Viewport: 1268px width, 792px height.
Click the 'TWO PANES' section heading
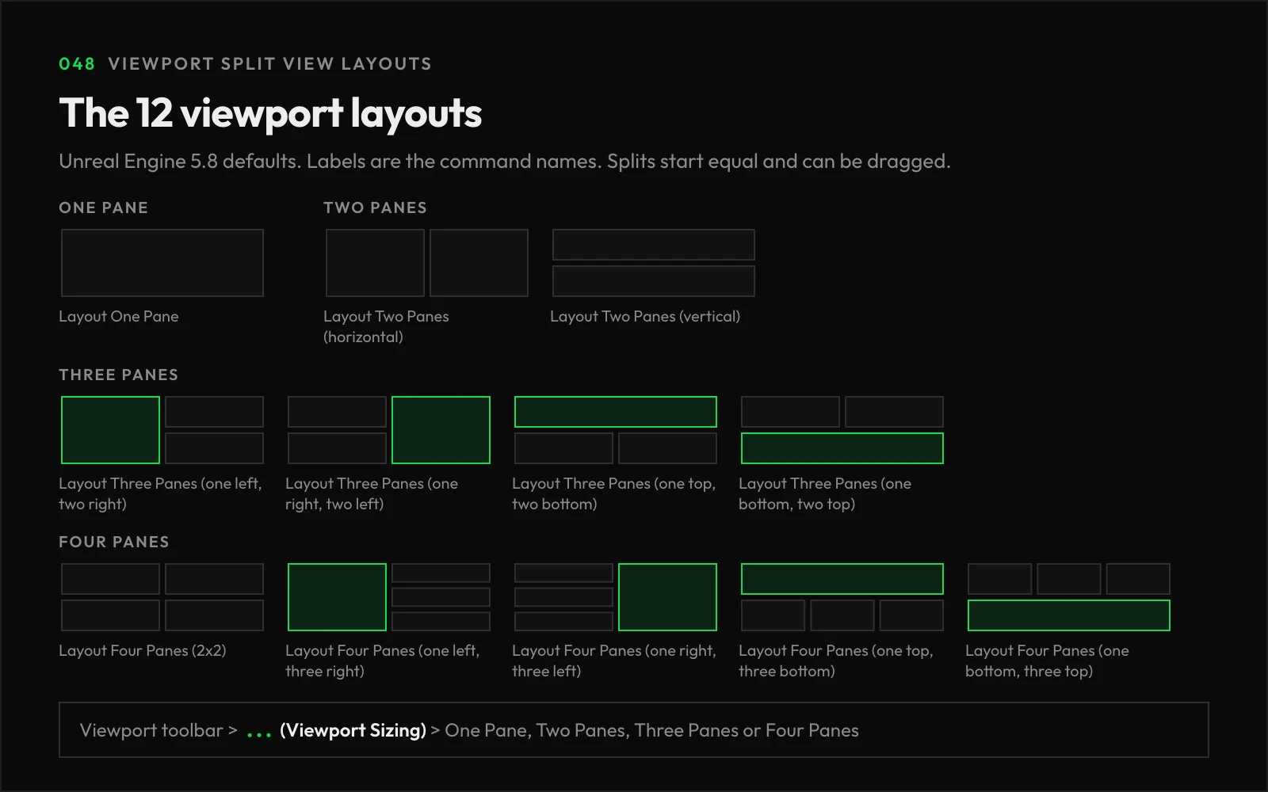coord(376,208)
